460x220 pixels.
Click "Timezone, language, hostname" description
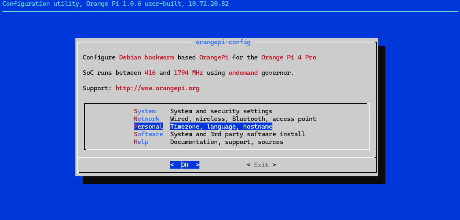point(221,127)
